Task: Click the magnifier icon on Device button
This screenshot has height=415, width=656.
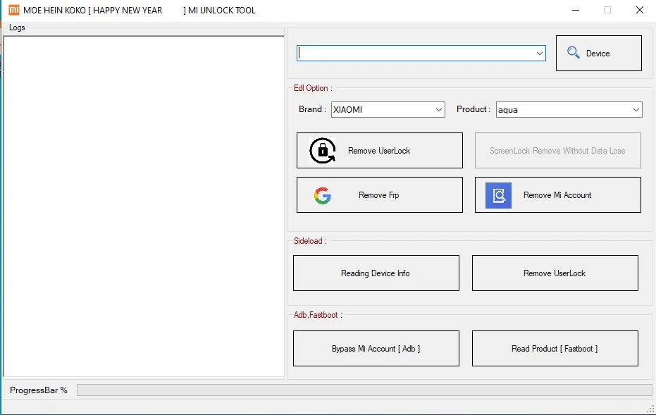Action: point(573,52)
